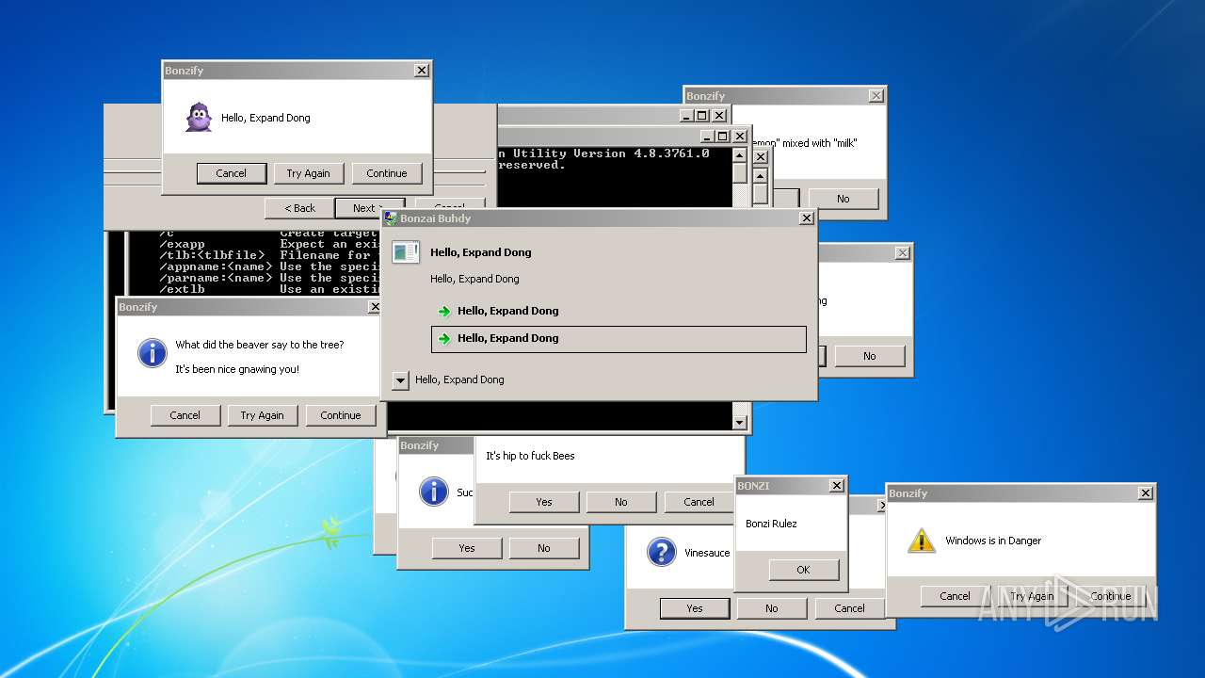Click Continue in the Windows is in Danger dialog
This screenshot has height=678, width=1205.
1111,596
